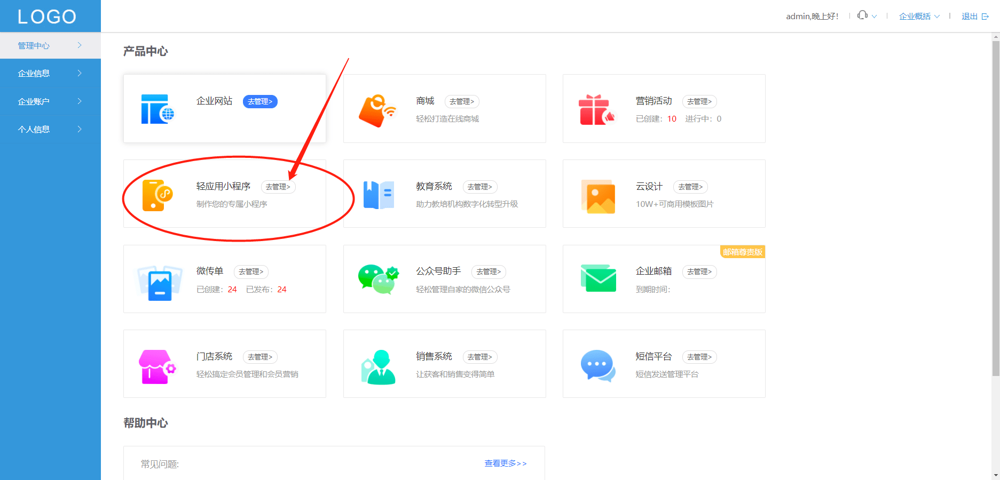The image size is (1000, 480).
Task: Click 去管理 button for 企业网站
Action: click(260, 101)
